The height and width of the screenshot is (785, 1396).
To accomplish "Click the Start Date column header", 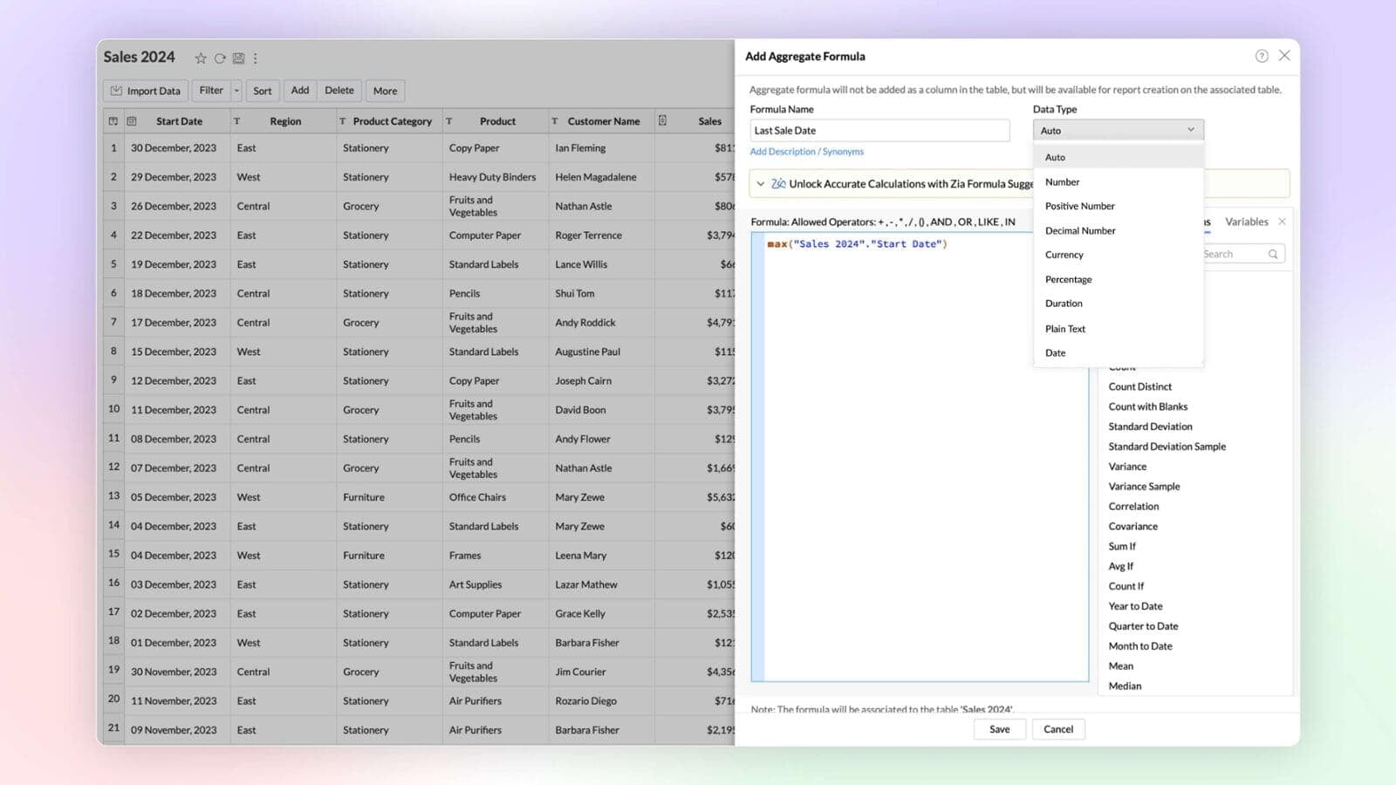I will point(179,122).
